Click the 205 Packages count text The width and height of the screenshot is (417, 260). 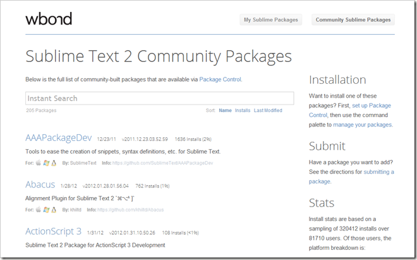(x=41, y=111)
